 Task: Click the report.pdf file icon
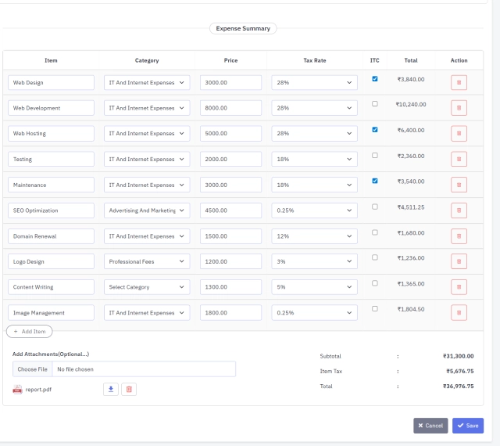pyautogui.click(x=17, y=390)
